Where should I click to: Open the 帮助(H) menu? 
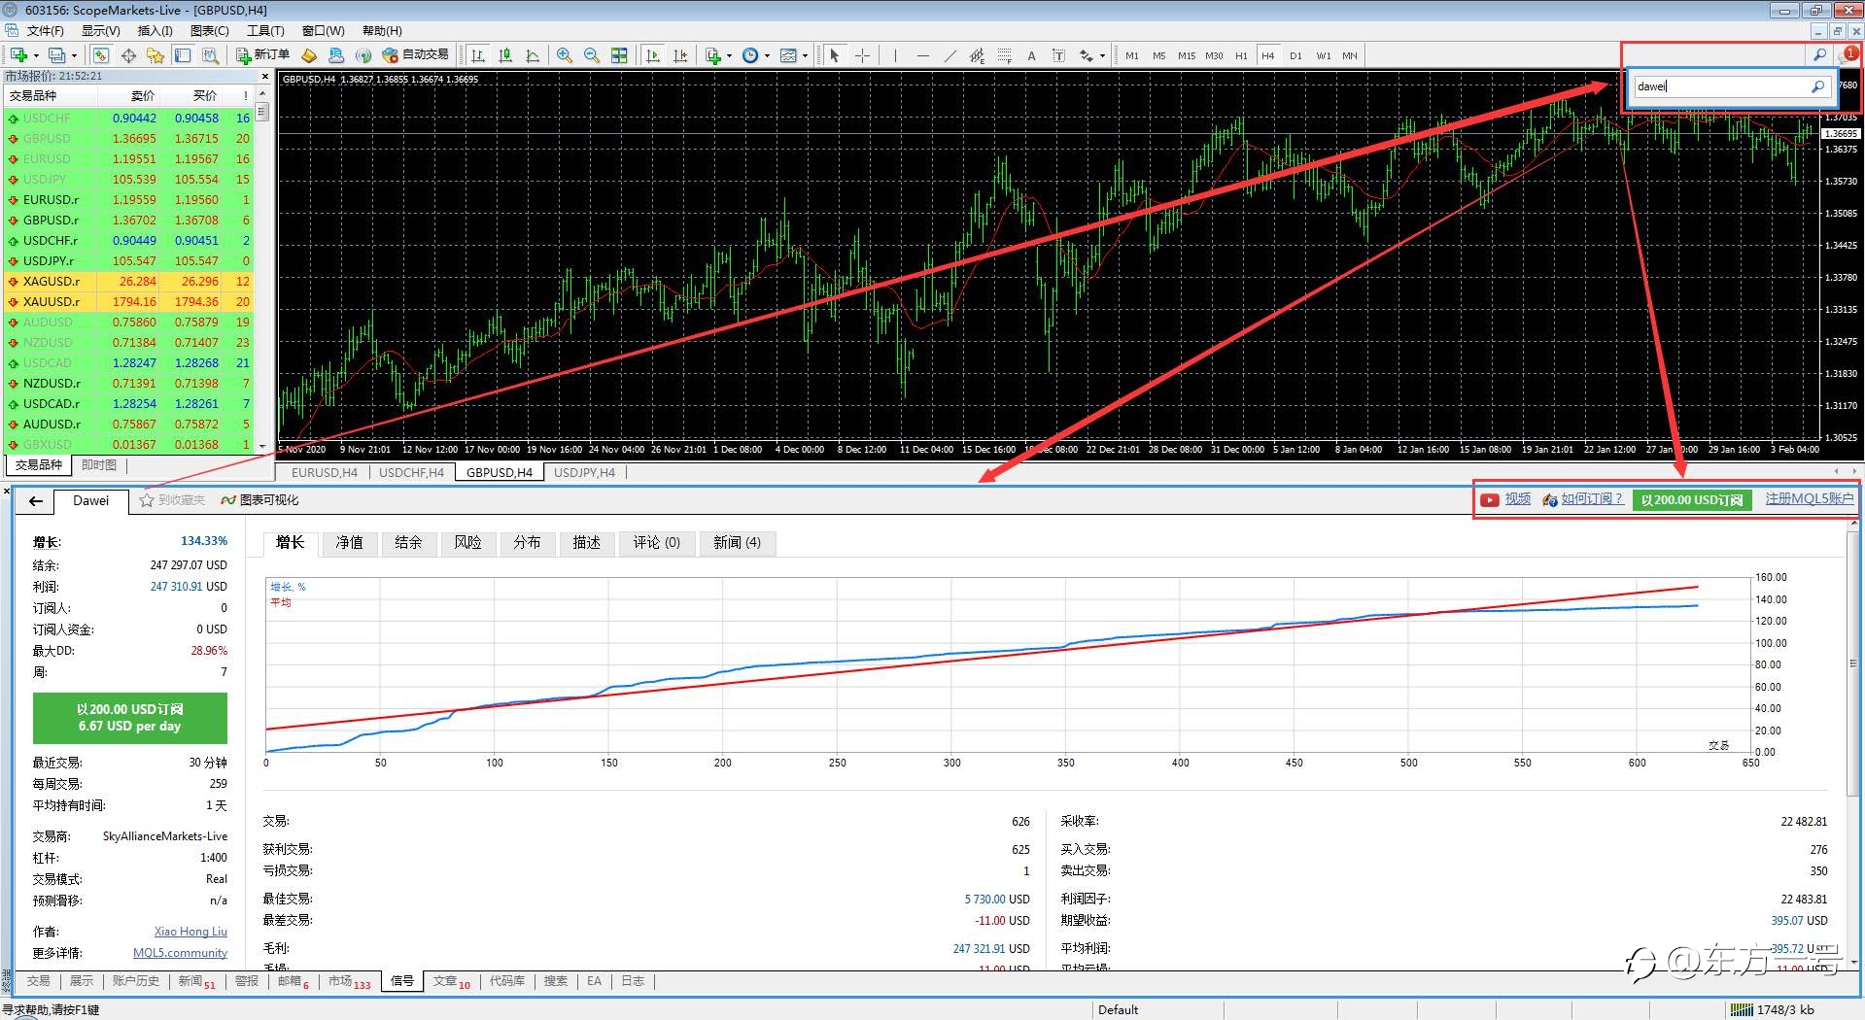(381, 30)
